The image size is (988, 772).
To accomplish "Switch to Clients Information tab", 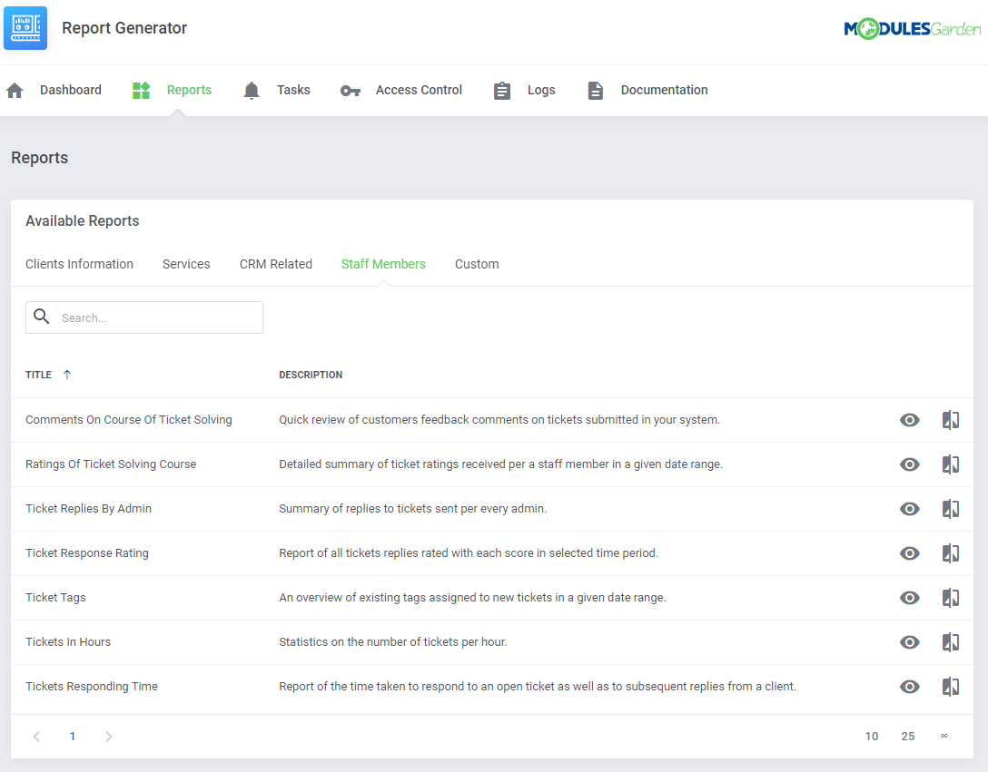I will click(79, 264).
